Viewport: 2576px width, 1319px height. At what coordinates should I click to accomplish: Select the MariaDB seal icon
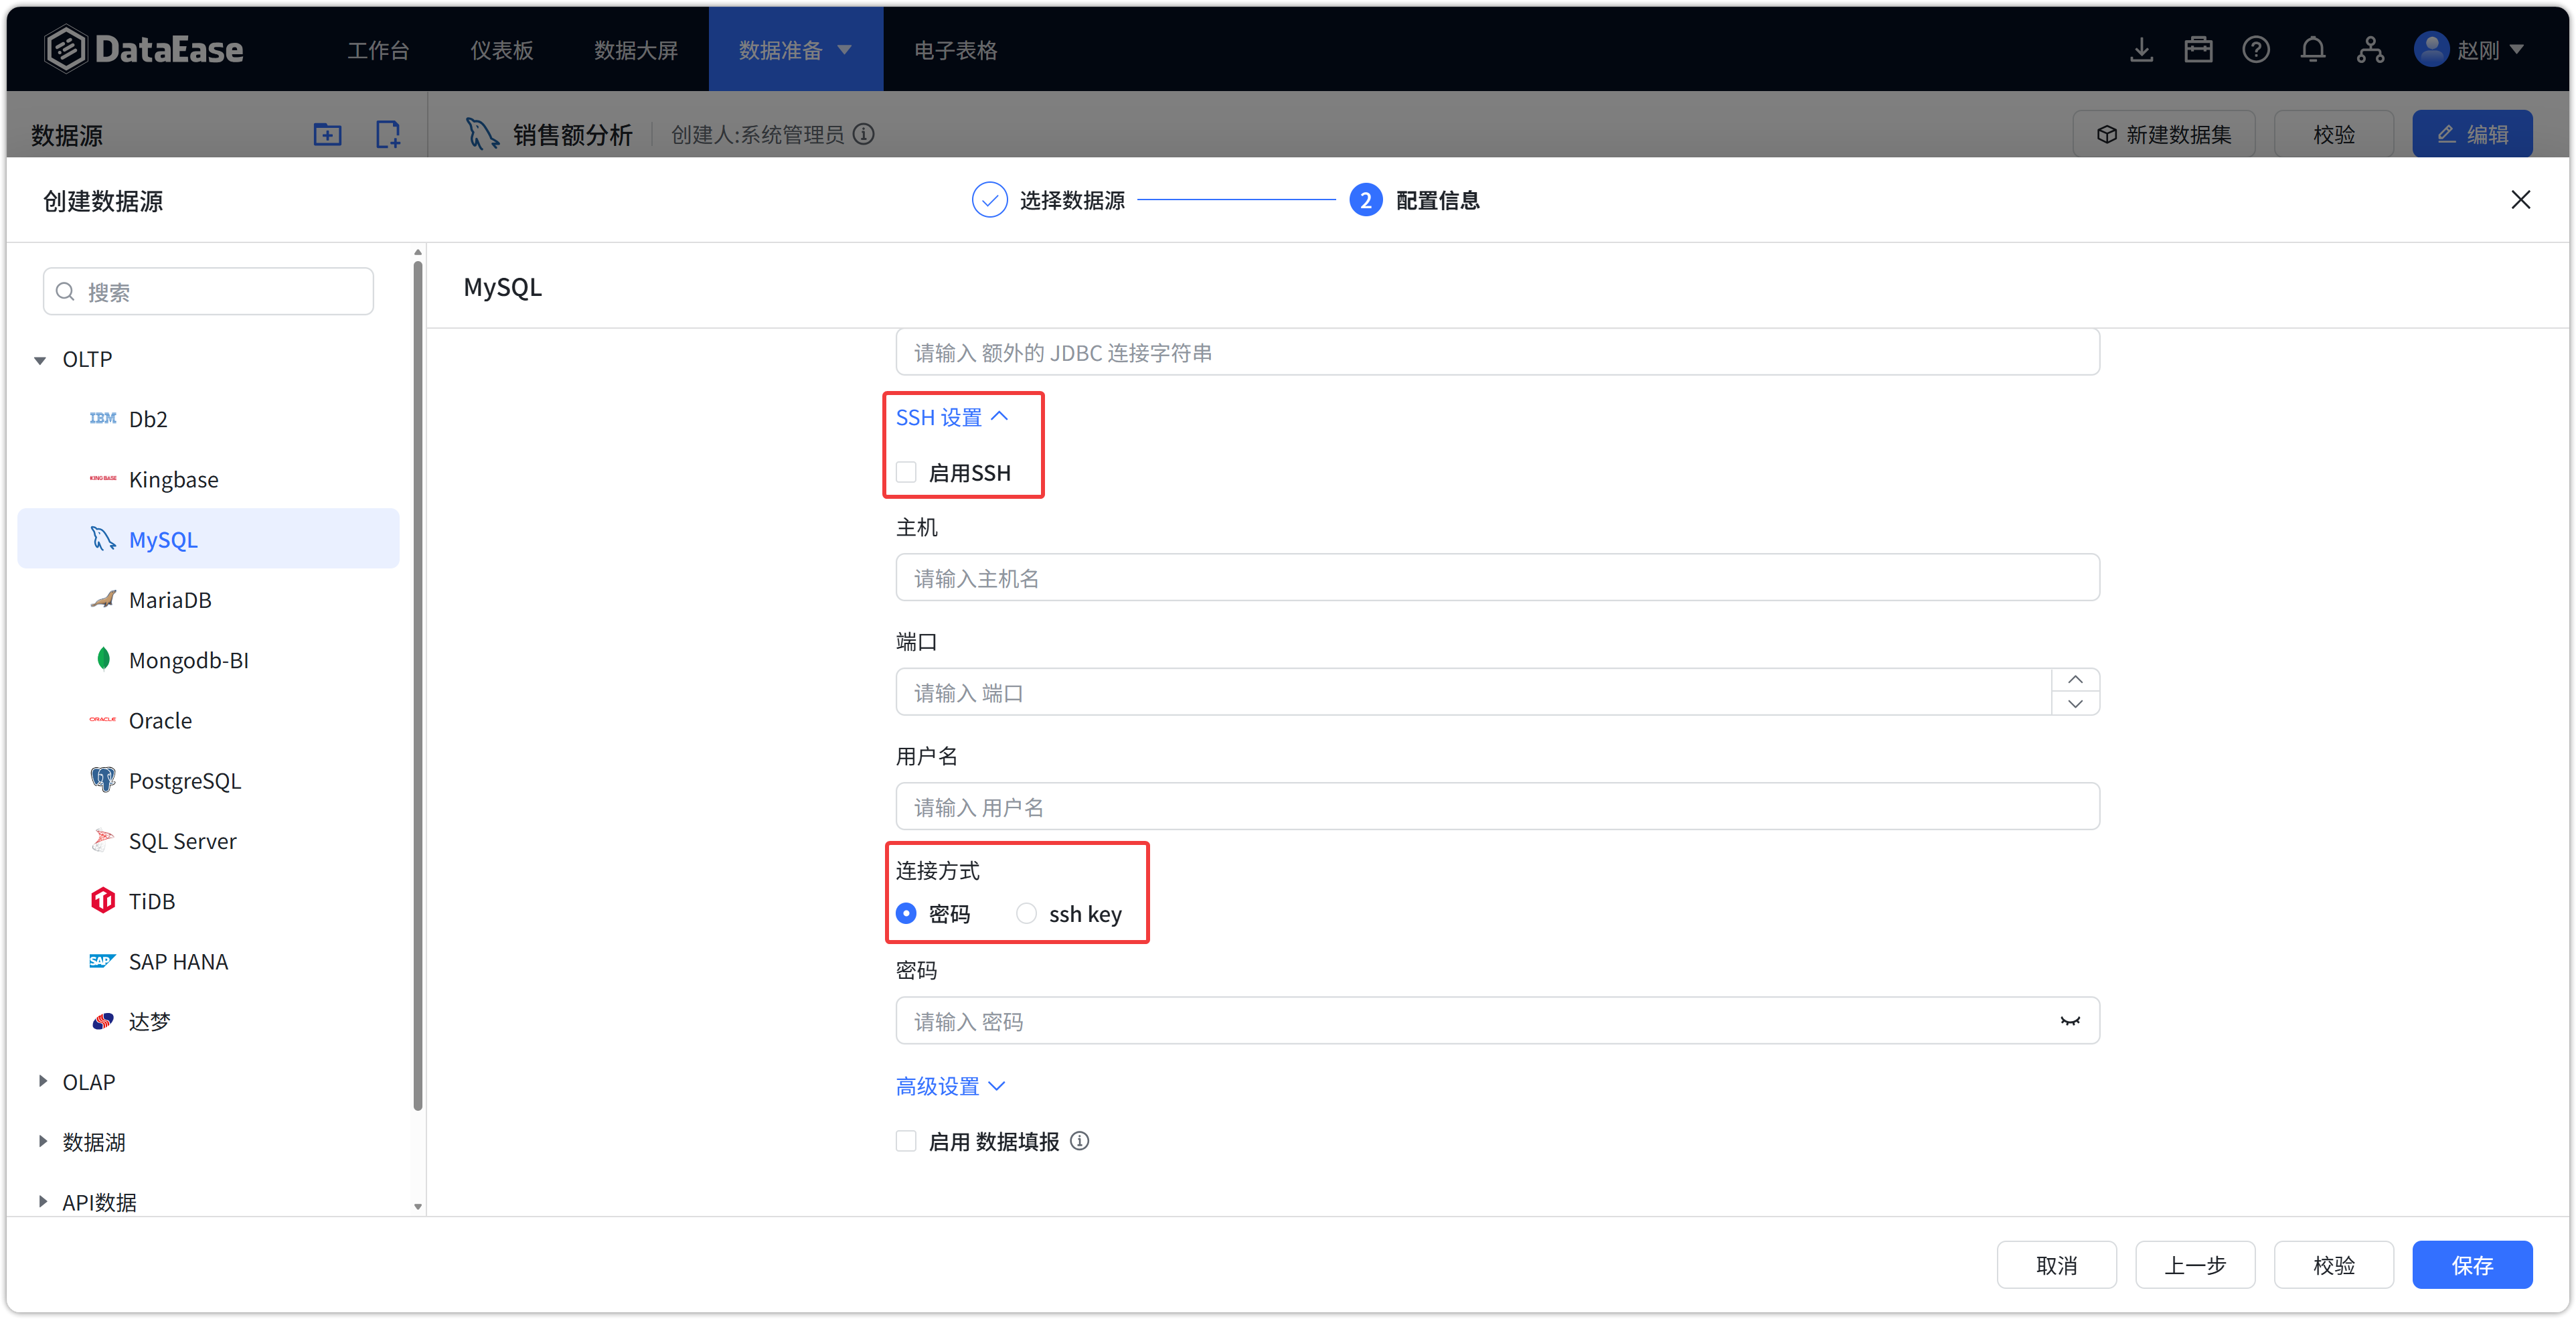pos(103,599)
